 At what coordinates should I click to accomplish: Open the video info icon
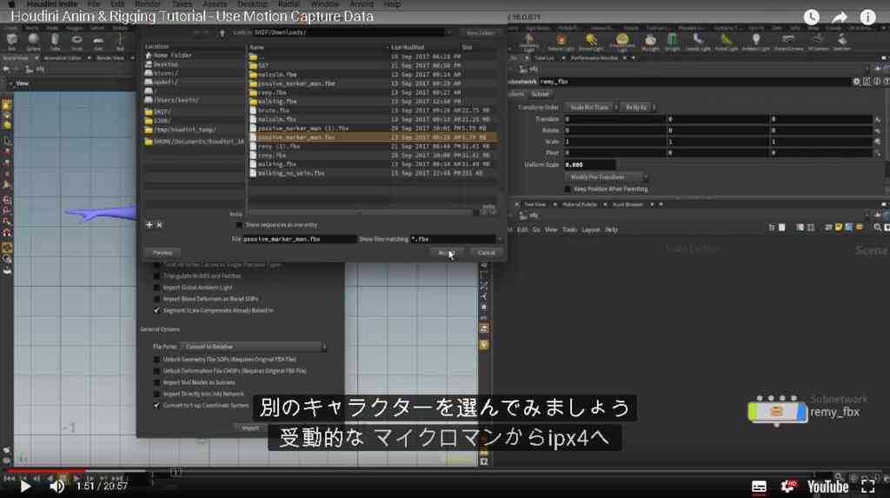868,17
